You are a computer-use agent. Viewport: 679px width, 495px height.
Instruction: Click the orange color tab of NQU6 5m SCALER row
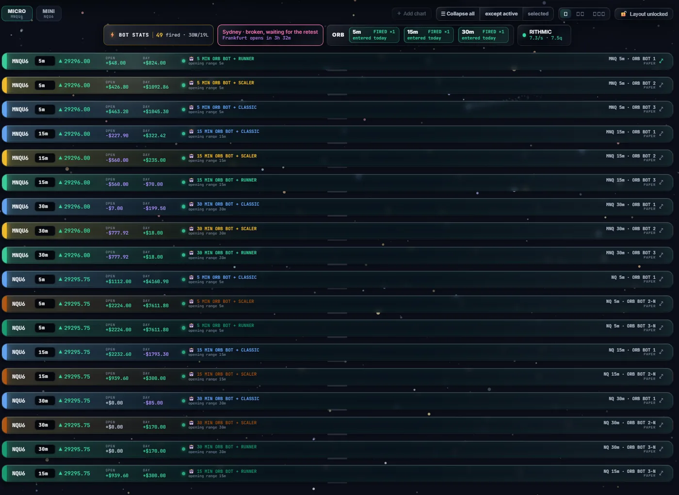[4, 304]
